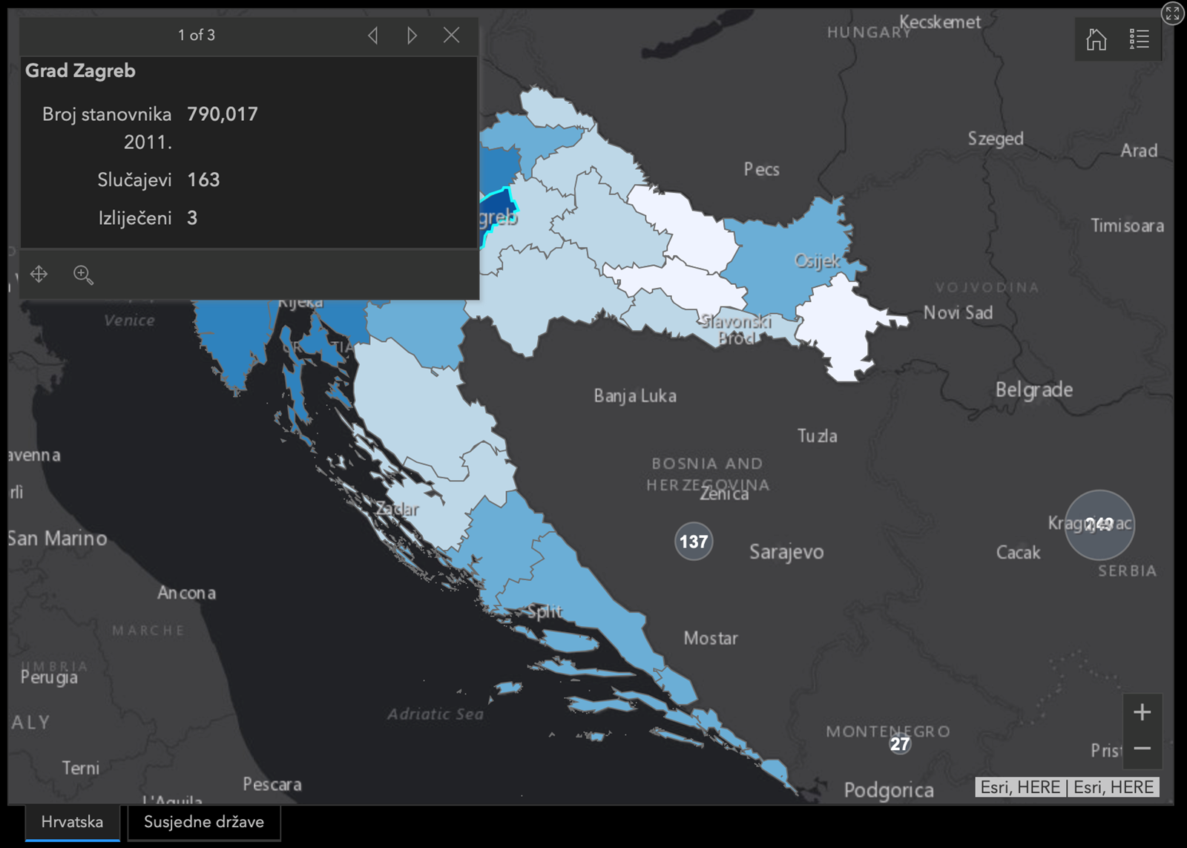Click the Szeged map label

coord(996,139)
